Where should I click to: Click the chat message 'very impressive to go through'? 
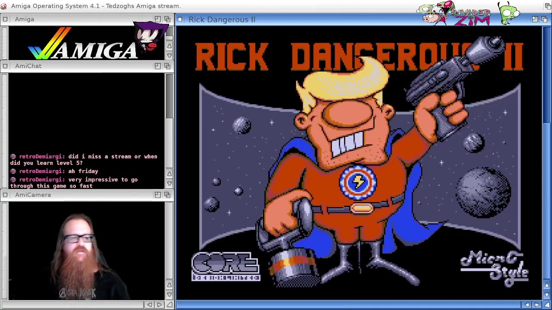tap(74, 183)
